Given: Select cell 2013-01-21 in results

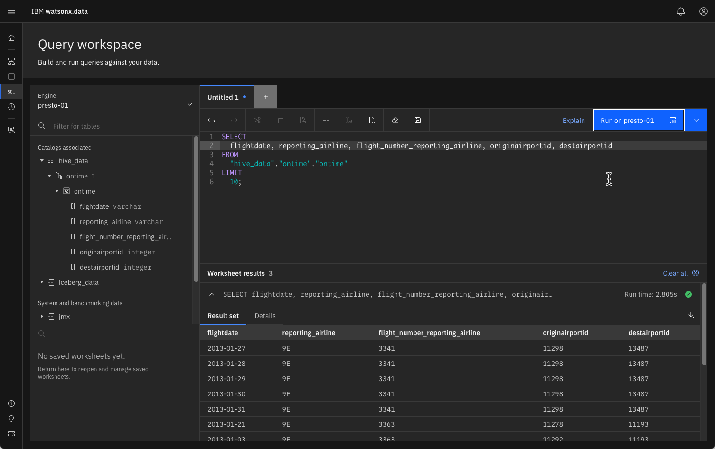Looking at the screenshot, I should pos(226,424).
